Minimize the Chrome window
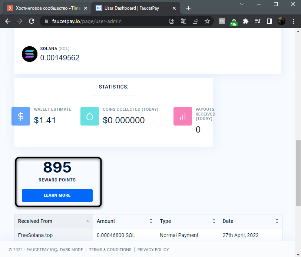This screenshot has height=257, width=301. (x=259, y=4)
